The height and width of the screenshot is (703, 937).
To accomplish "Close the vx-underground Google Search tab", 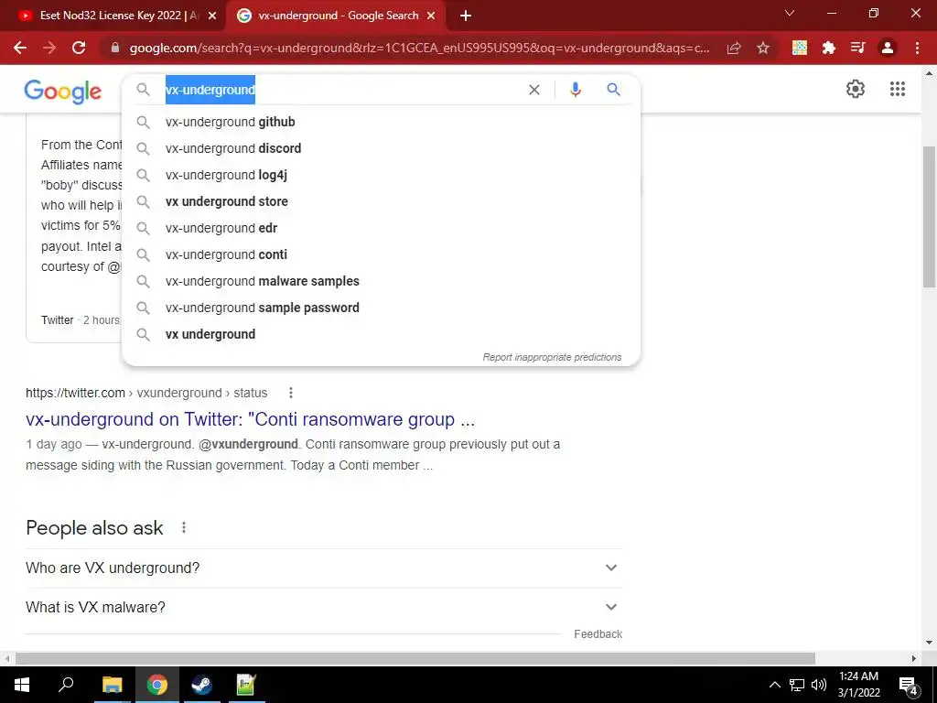I will pos(431,16).
